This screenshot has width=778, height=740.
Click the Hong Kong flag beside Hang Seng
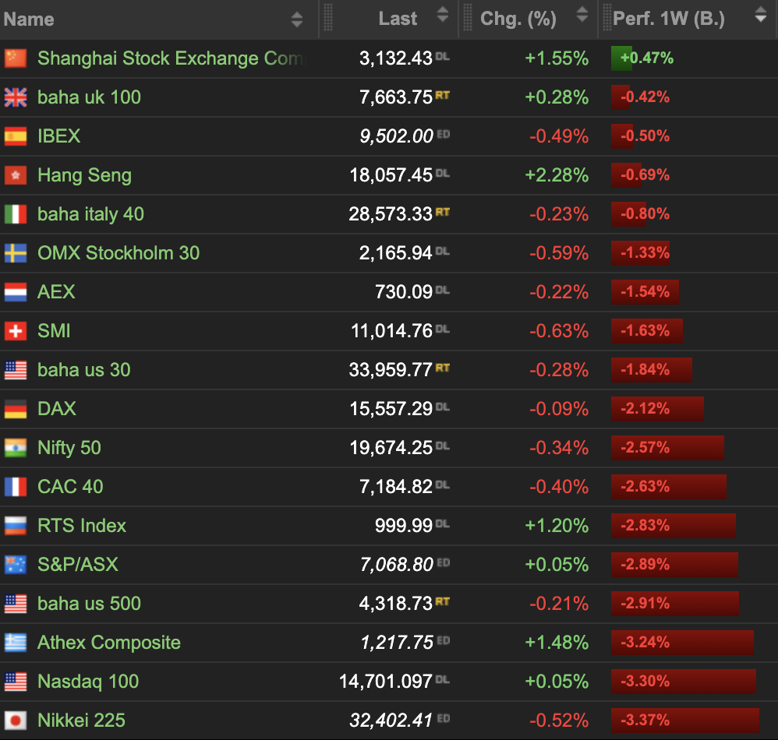[x=16, y=175]
